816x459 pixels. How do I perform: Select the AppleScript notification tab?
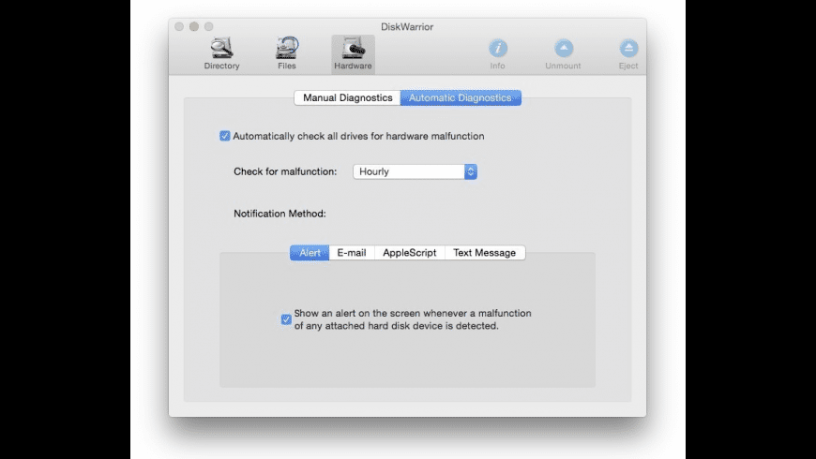click(x=410, y=253)
